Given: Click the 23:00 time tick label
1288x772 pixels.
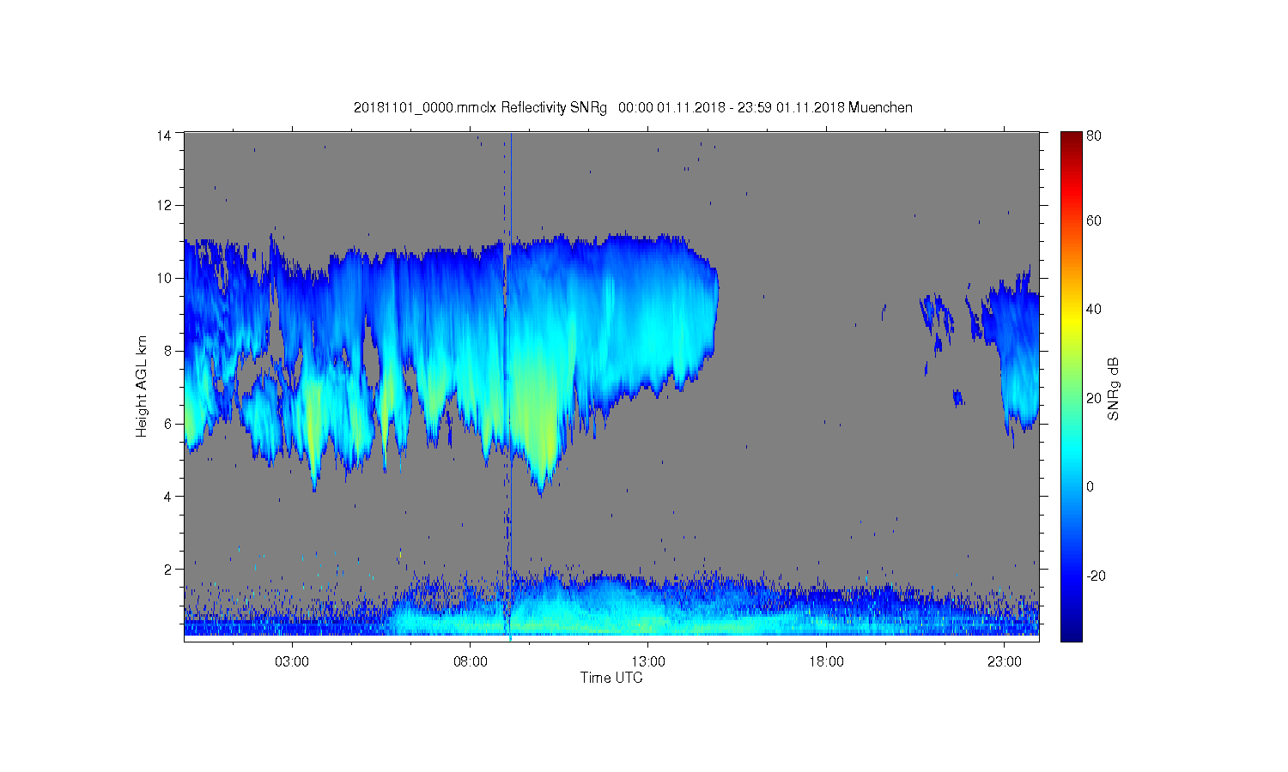Looking at the screenshot, I should click(x=1005, y=662).
